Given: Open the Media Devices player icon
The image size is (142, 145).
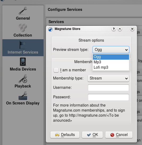Looking at the screenshot, I should (23, 62).
